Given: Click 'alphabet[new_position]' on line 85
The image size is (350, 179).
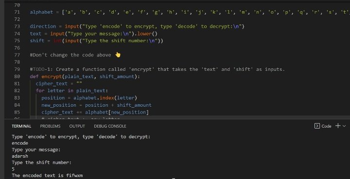Looking at the screenshot, I should (117, 112).
